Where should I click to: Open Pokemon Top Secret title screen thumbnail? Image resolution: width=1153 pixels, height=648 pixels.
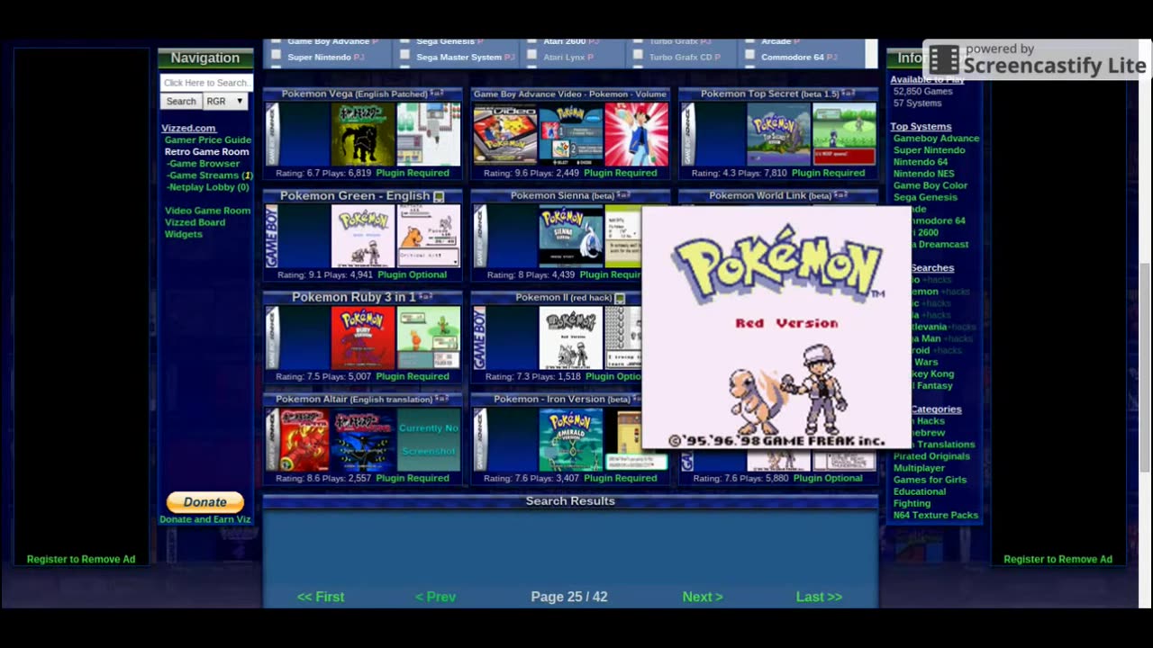[x=778, y=134]
